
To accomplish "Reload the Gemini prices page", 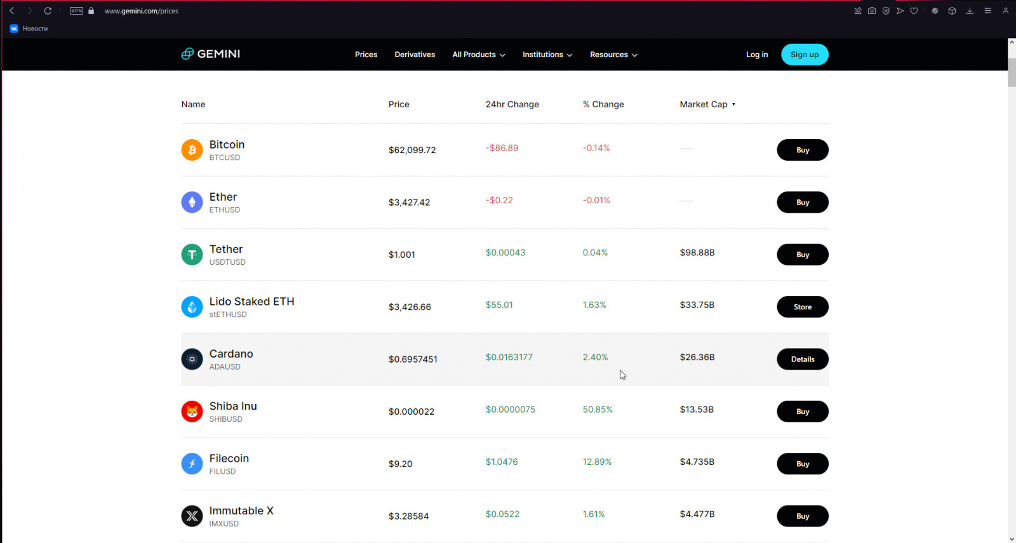I will (x=48, y=11).
